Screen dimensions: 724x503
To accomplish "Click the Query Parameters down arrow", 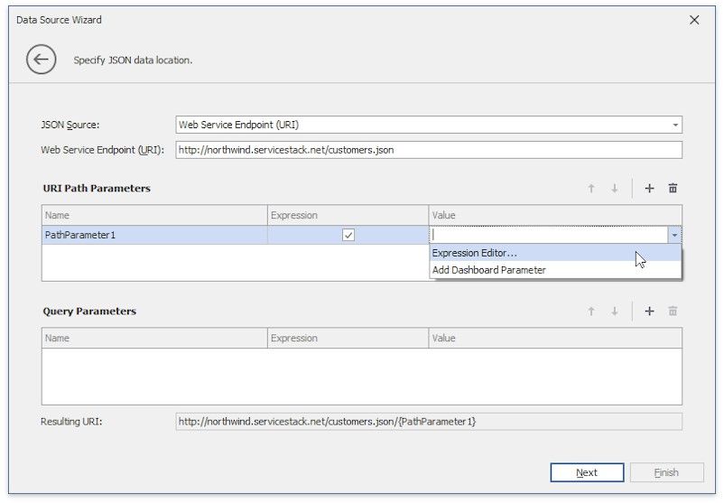I will pos(615,312).
